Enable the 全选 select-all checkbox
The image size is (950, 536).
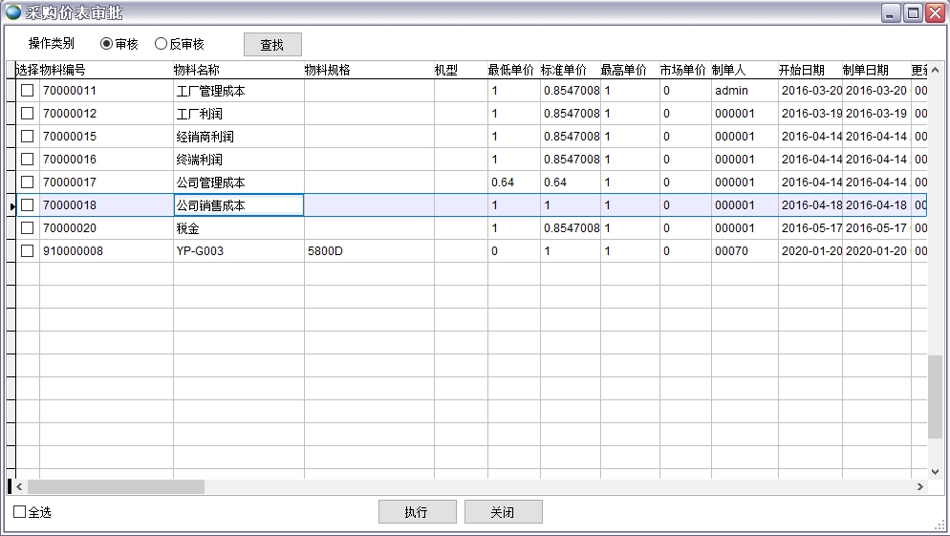point(20,512)
